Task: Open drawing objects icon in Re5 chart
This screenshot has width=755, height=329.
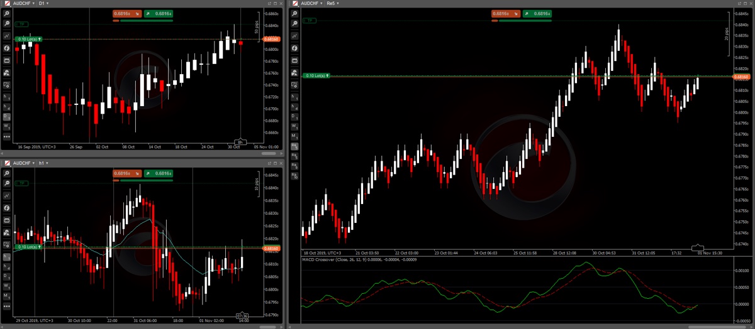Action: point(294,73)
